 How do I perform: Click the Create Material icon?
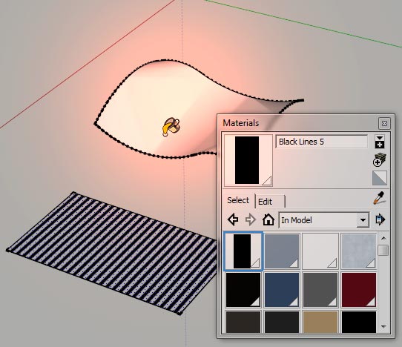[x=380, y=160]
